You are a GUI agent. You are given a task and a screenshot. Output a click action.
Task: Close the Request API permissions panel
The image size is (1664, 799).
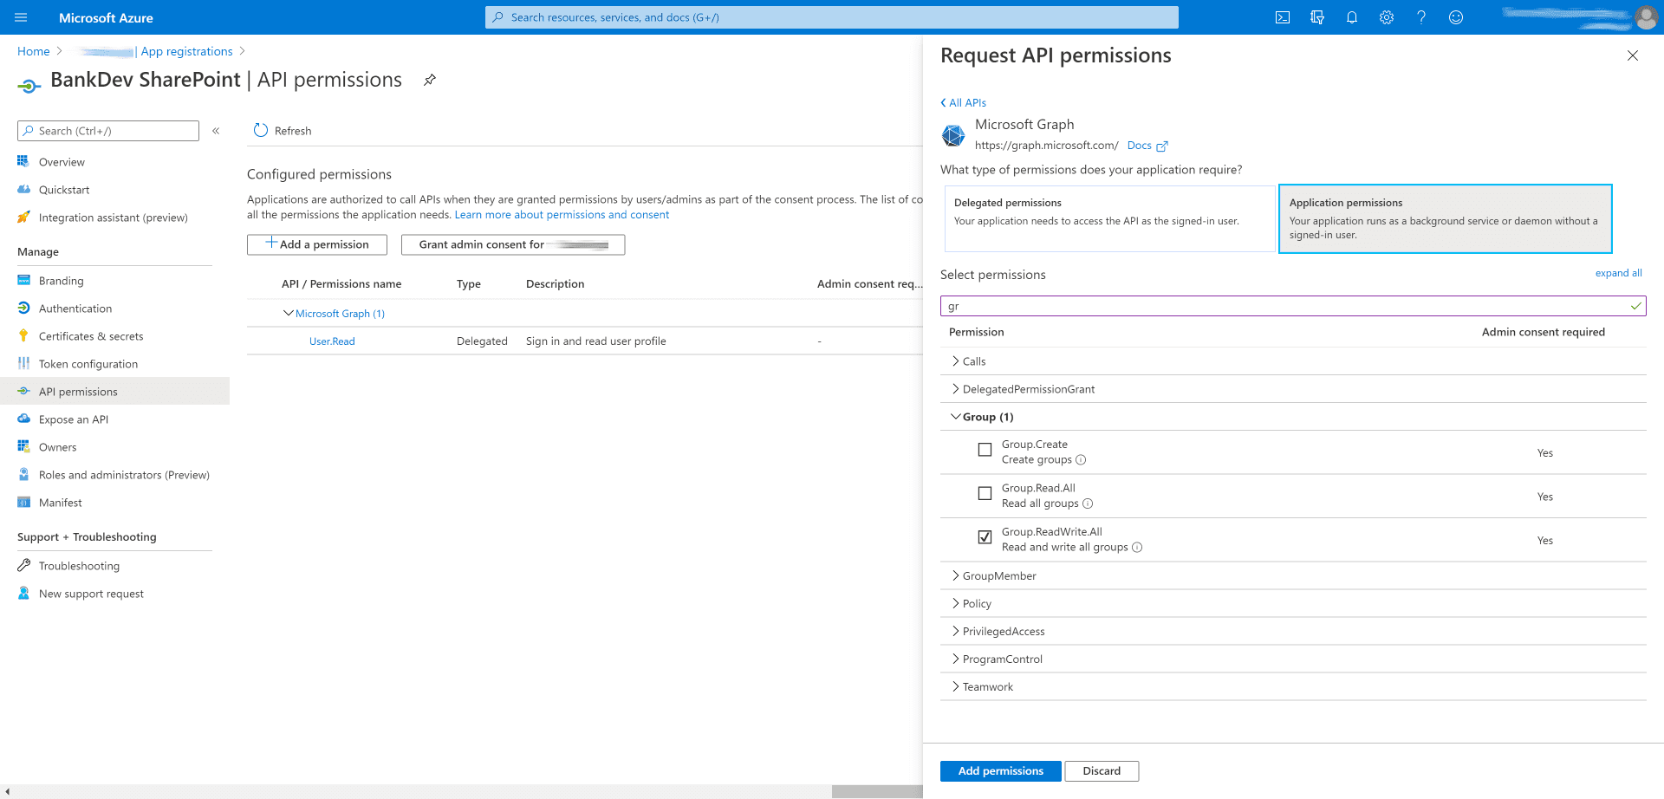(1633, 55)
